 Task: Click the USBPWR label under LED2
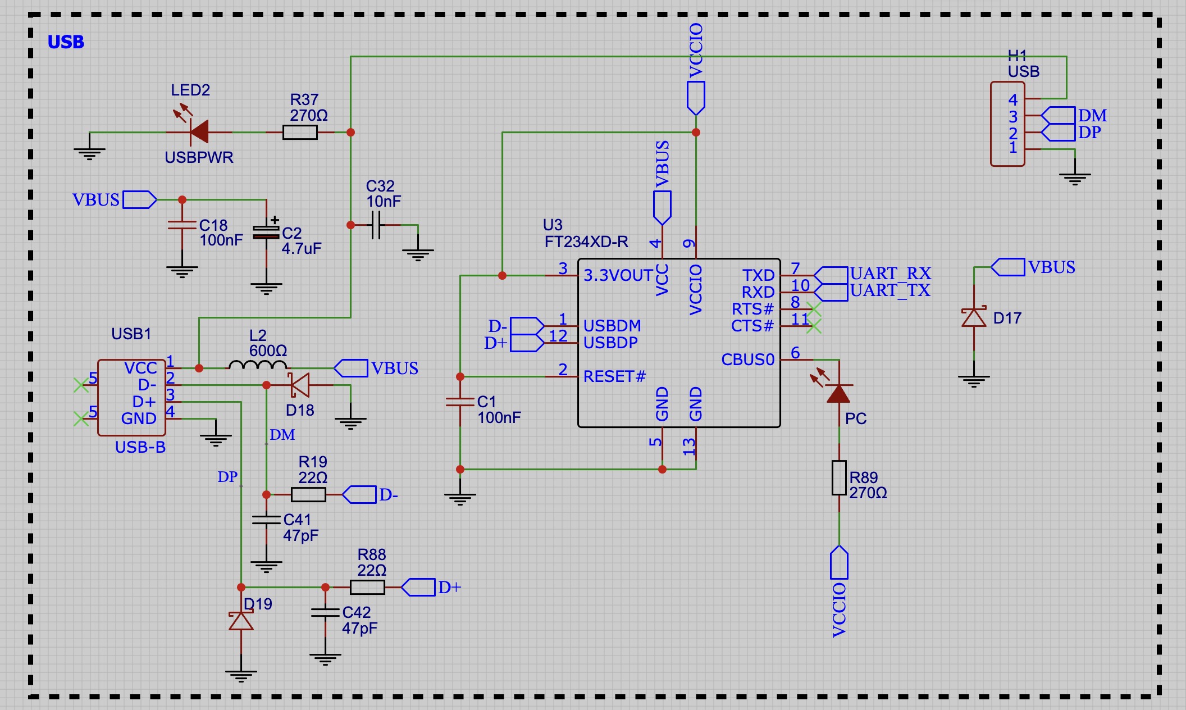click(199, 157)
